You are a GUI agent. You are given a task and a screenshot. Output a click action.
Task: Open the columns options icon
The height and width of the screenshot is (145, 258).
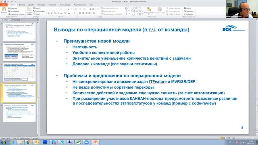click(94, 13)
